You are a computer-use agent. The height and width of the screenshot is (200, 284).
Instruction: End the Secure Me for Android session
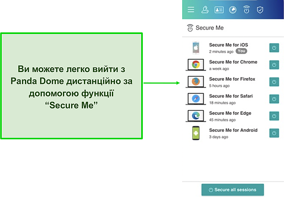(x=274, y=133)
